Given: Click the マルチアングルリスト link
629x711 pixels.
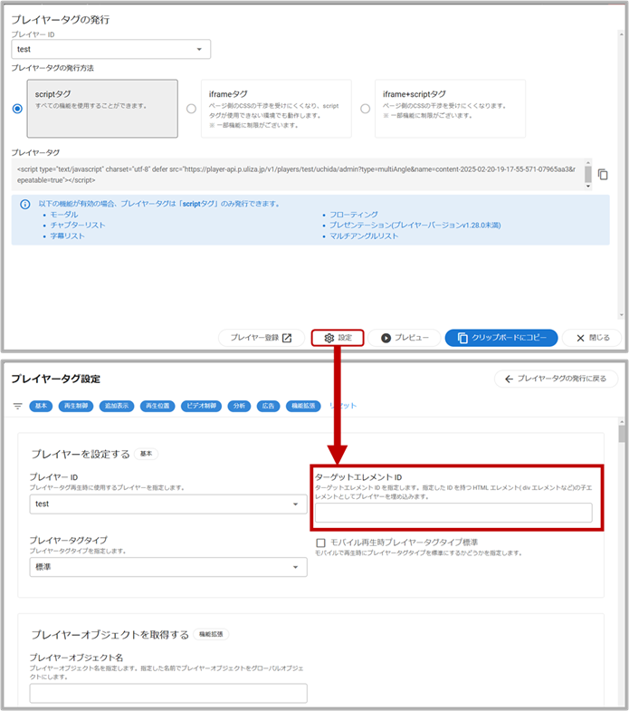Looking at the screenshot, I should pyautogui.click(x=364, y=236).
